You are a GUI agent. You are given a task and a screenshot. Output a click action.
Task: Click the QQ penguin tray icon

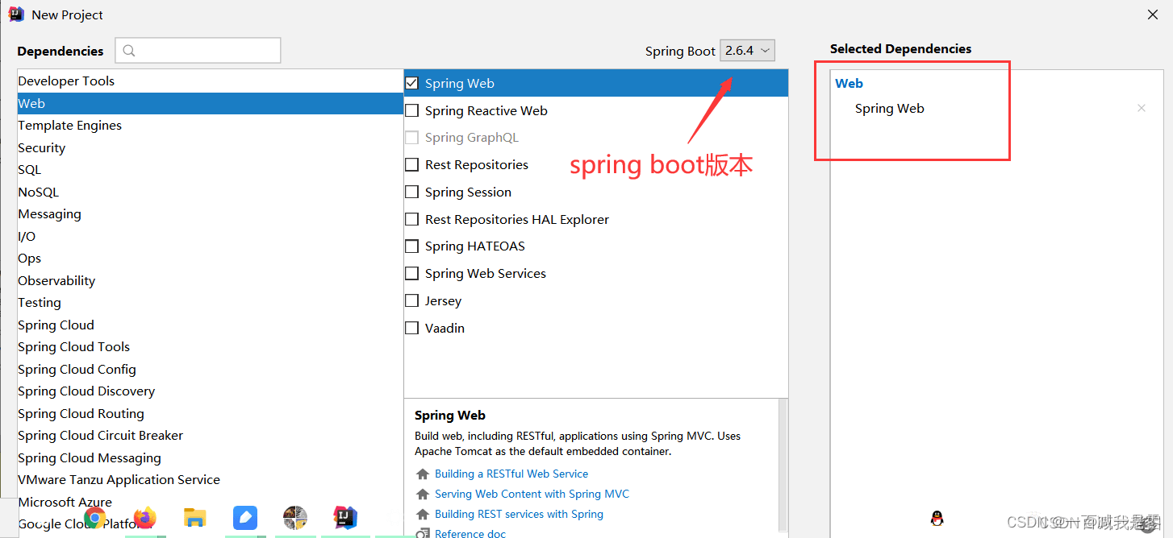(937, 519)
